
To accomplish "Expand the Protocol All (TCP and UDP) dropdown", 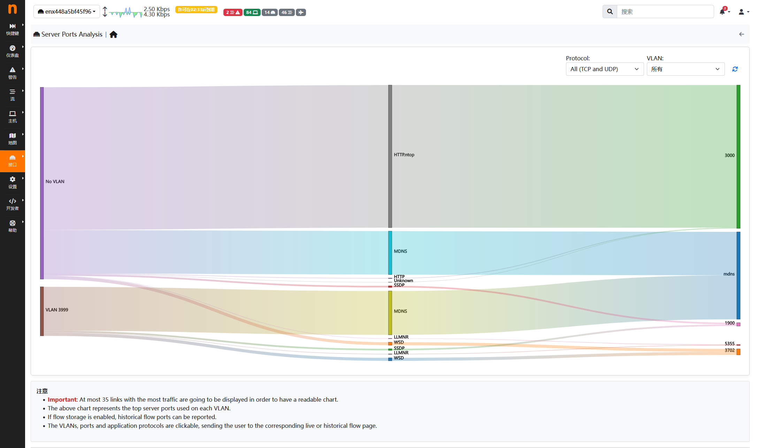I will (604, 69).
